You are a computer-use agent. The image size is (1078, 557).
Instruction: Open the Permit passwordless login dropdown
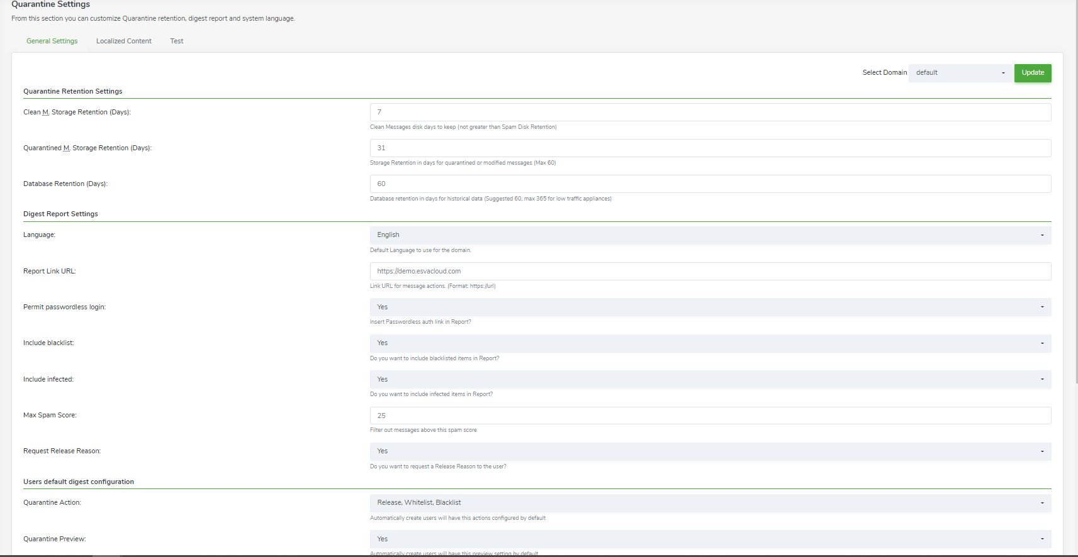pos(710,307)
